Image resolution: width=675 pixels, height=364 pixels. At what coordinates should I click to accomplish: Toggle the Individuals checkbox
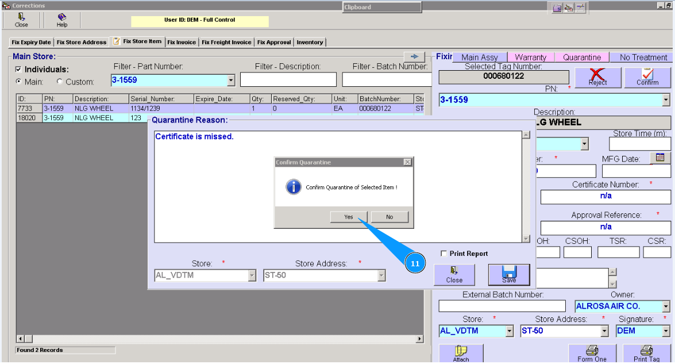[x=18, y=70]
